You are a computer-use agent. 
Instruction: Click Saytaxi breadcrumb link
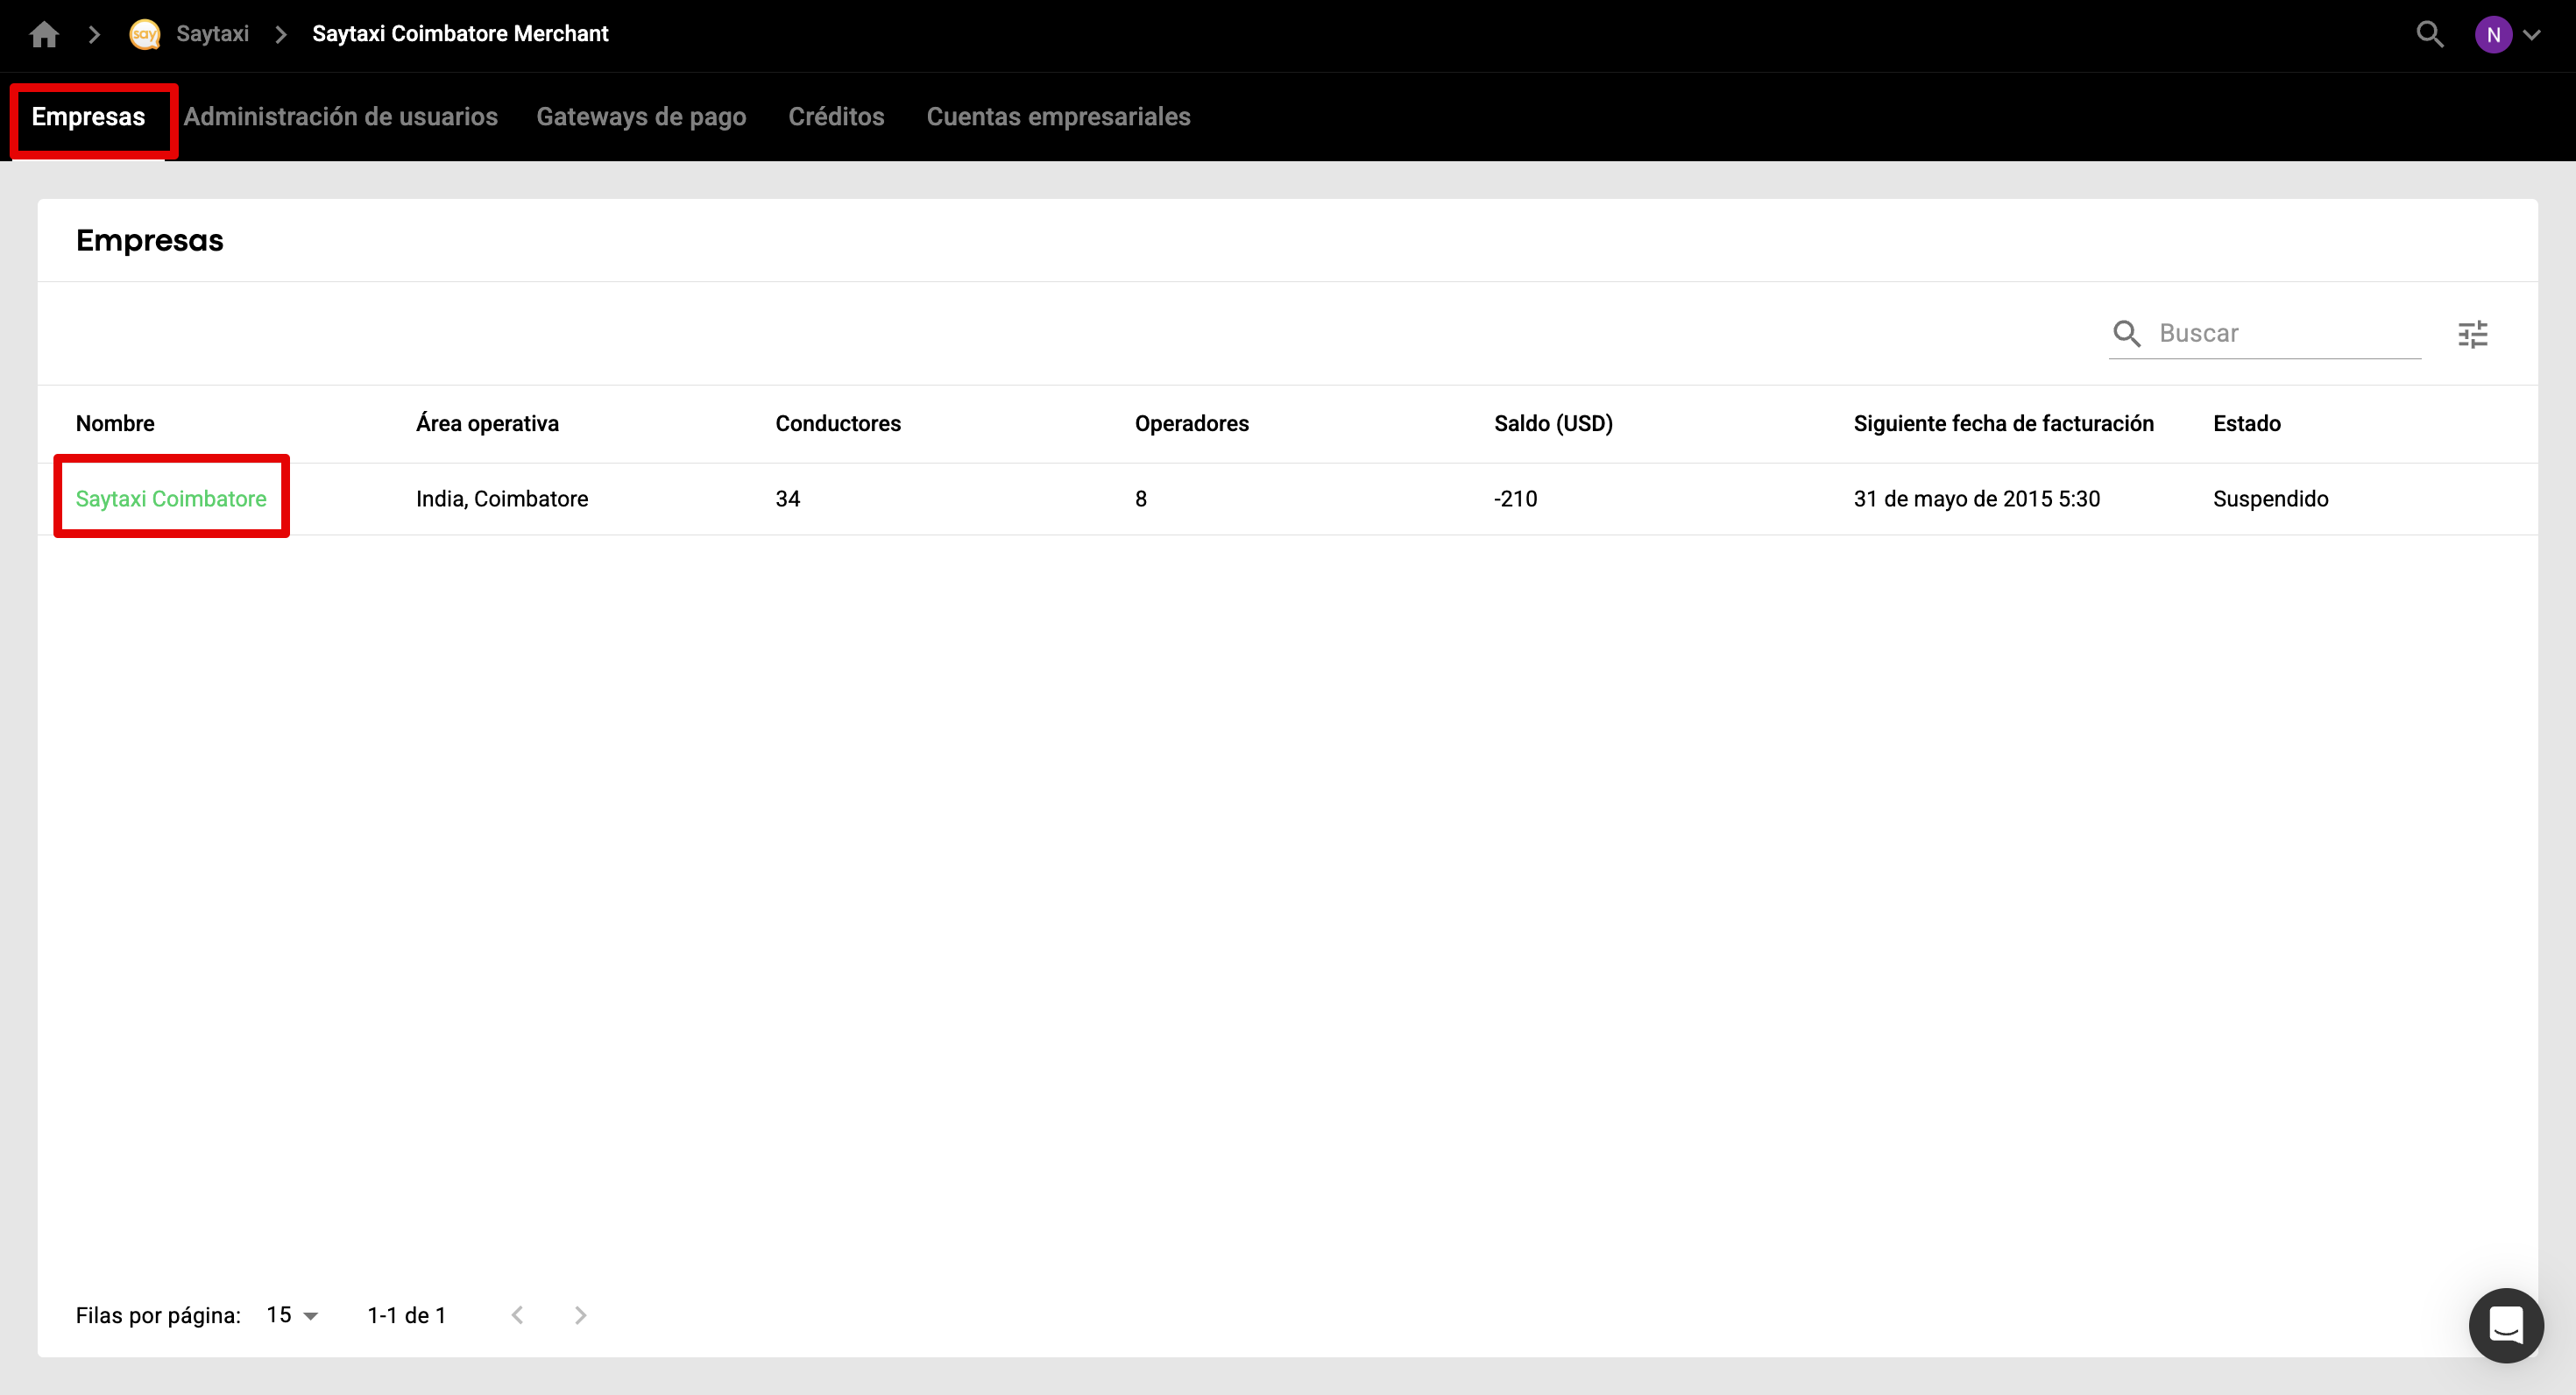click(212, 35)
